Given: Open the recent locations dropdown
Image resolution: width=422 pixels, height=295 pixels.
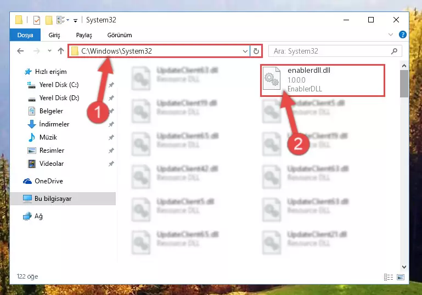Looking at the screenshot, I should pyautogui.click(x=49, y=50).
